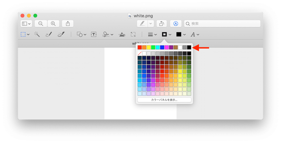Screen dimensions: 281x143
Task: Select the Sketch pen tool
Action: [49, 34]
